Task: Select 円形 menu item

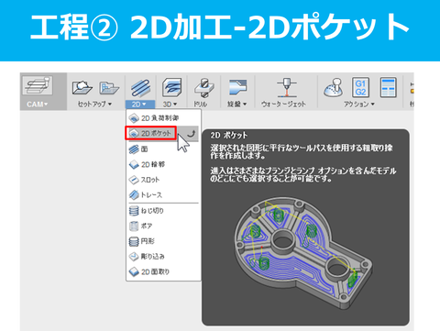Action: pyautogui.click(x=163, y=241)
